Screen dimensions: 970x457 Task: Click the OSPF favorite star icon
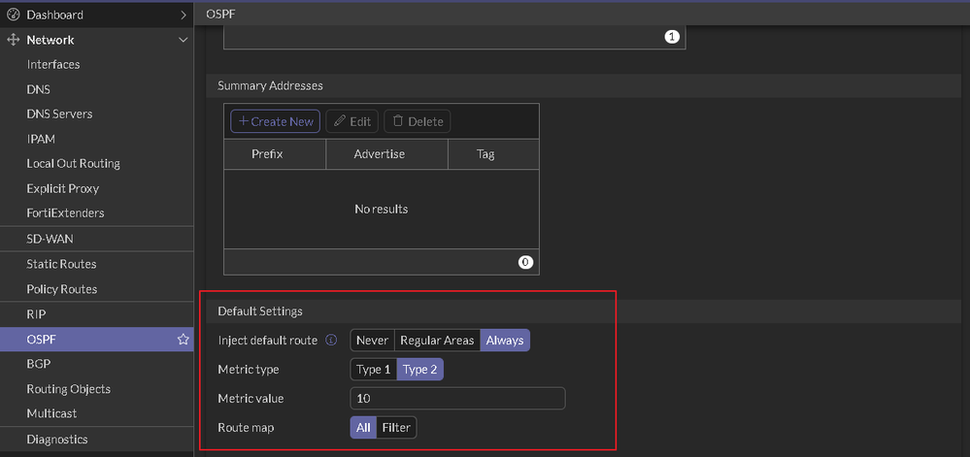click(x=183, y=340)
